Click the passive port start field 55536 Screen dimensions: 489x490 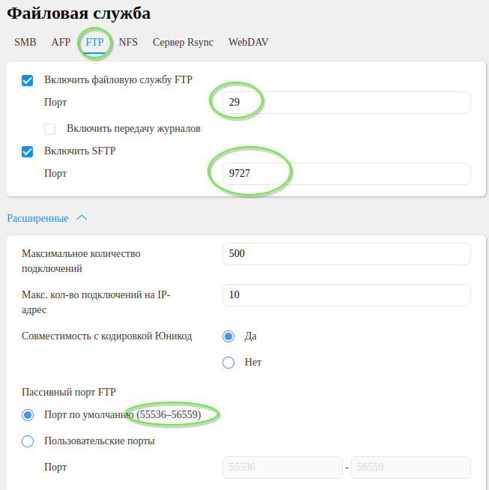[x=282, y=468]
